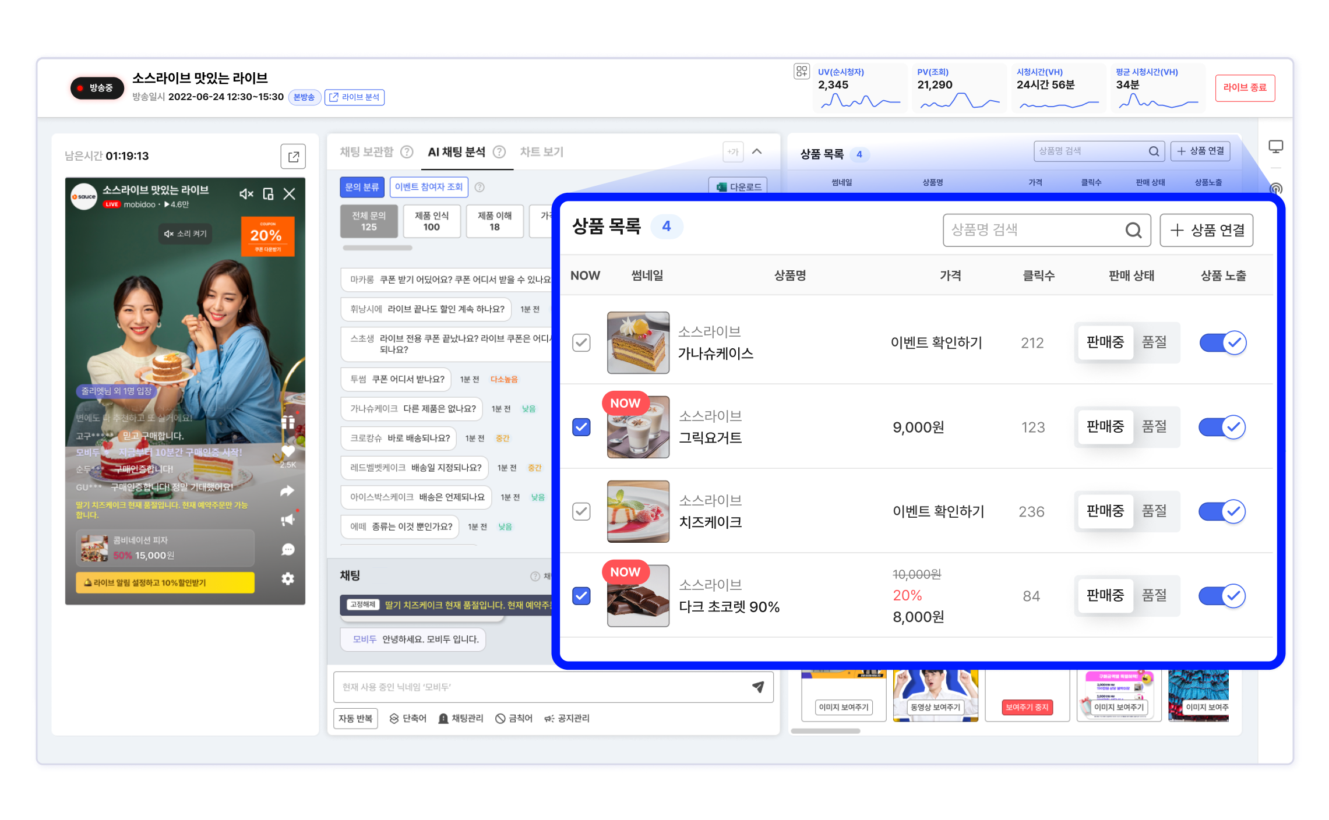The width and height of the screenshot is (1329, 820).
Task: Click yellow 라이브 알림 discount banner
Action: pyautogui.click(x=165, y=582)
